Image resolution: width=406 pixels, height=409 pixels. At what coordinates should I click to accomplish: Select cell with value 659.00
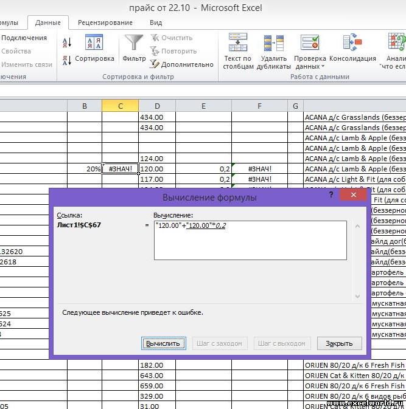click(x=157, y=386)
